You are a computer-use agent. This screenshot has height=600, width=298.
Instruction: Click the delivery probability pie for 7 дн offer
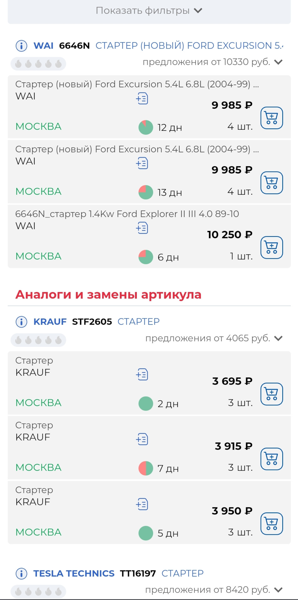click(x=145, y=468)
